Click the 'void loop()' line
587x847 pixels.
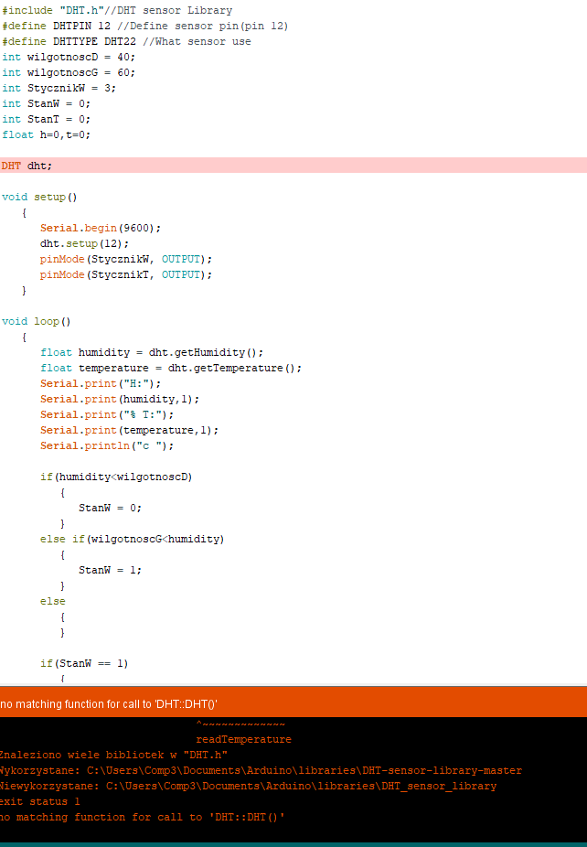tap(37, 321)
